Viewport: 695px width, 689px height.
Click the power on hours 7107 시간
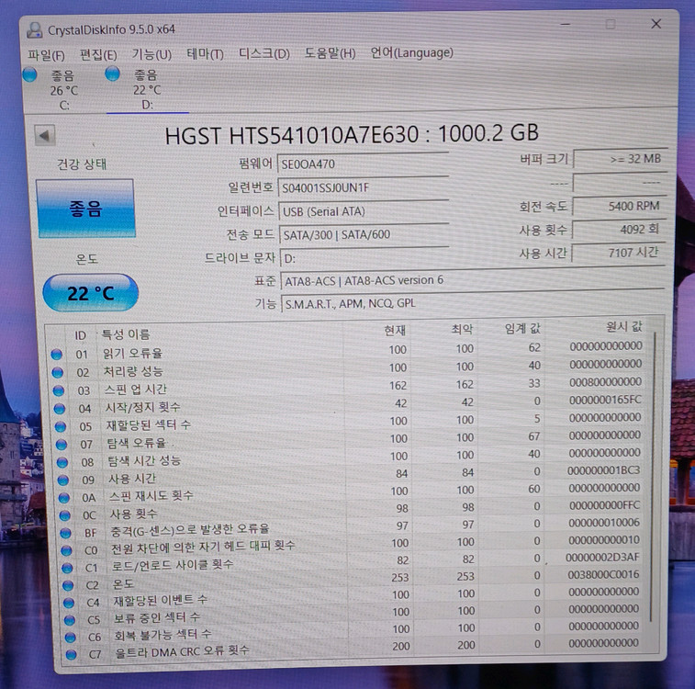(618, 253)
